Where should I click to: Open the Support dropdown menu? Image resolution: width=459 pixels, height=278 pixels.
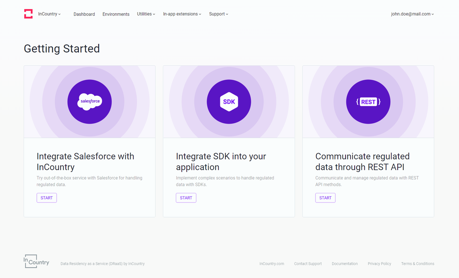coord(218,14)
